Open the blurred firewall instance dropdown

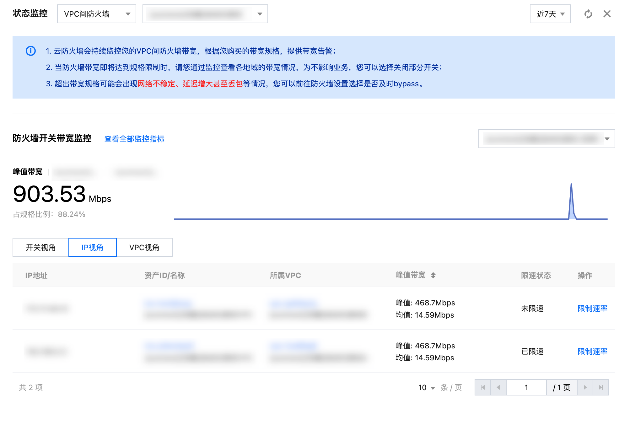pyautogui.click(x=205, y=14)
